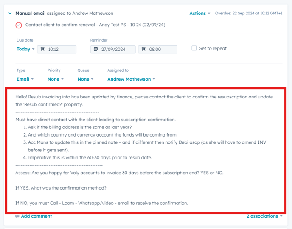The width and height of the screenshot is (292, 229).
Task: Click the task title 'Contact client to confirm renewal'
Action: click(x=95, y=25)
